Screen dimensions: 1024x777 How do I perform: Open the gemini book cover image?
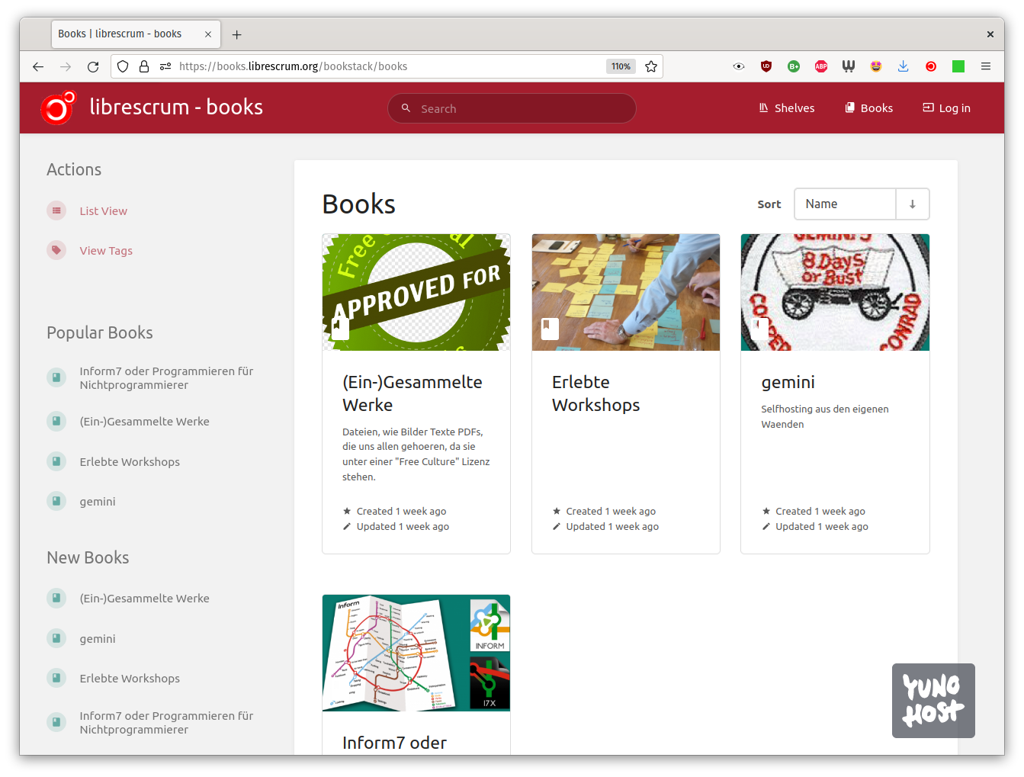point(835,292)
